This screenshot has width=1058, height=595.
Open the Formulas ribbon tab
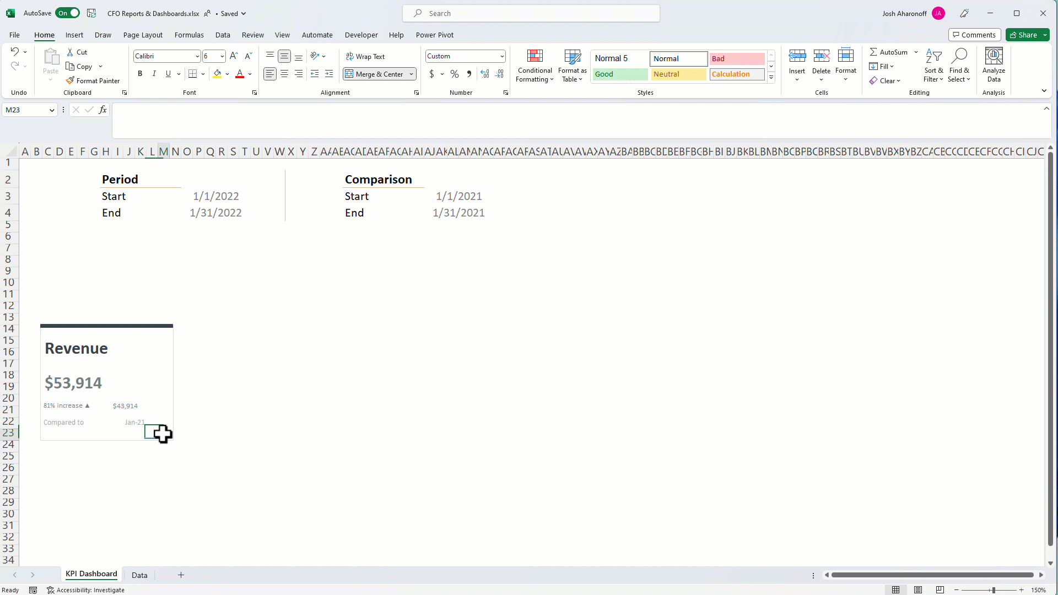click(x=189, y=35)
